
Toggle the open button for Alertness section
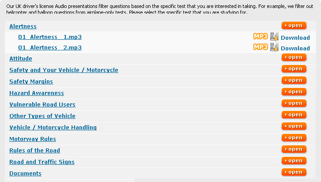(x=294, y=26)
